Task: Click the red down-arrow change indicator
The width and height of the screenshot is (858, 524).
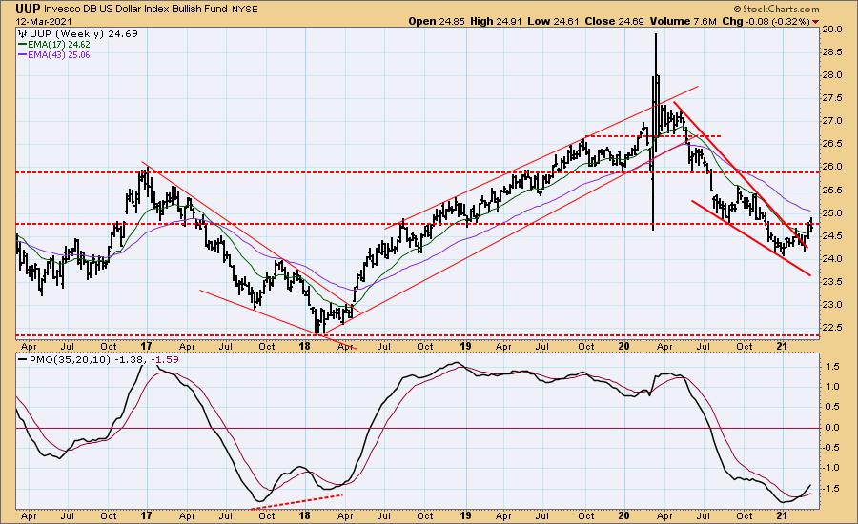Action: (816, 22)
